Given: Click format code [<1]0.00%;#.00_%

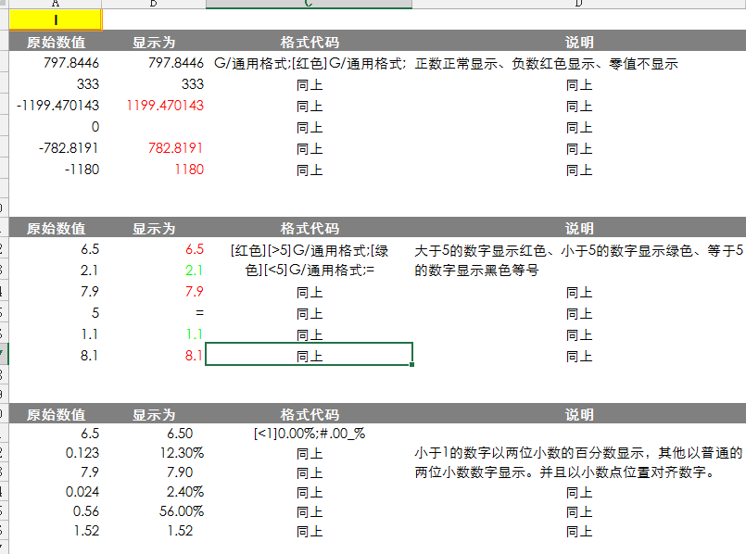Looking at the screenshot, I should pyautogui.click(x=310, y=434).
